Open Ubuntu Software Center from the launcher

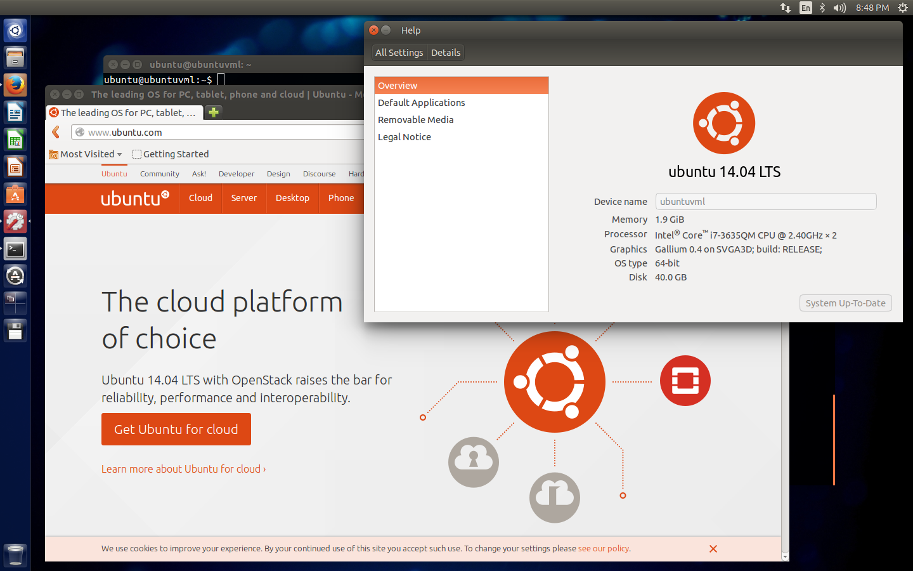point(15,194)
